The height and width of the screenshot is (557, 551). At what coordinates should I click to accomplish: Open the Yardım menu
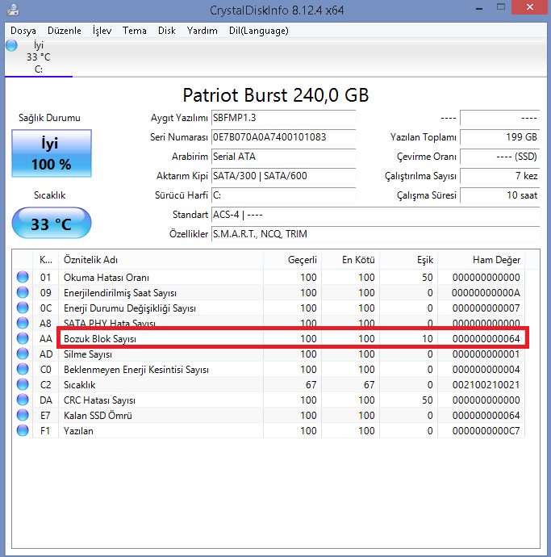202,31
